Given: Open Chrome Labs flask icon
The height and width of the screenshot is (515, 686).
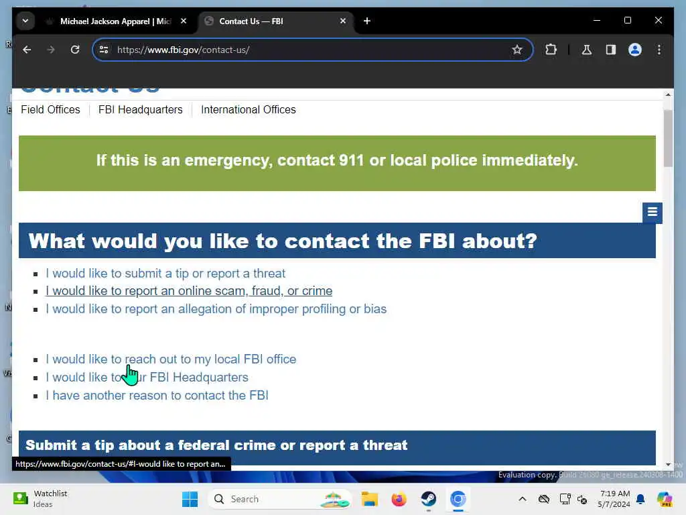Looking at the screenshot, I should [x=587, y=50].
